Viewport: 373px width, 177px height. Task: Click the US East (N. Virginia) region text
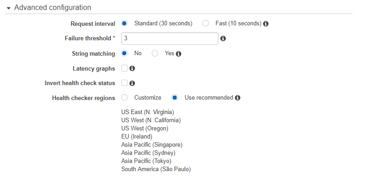click(x=148, y=112)
